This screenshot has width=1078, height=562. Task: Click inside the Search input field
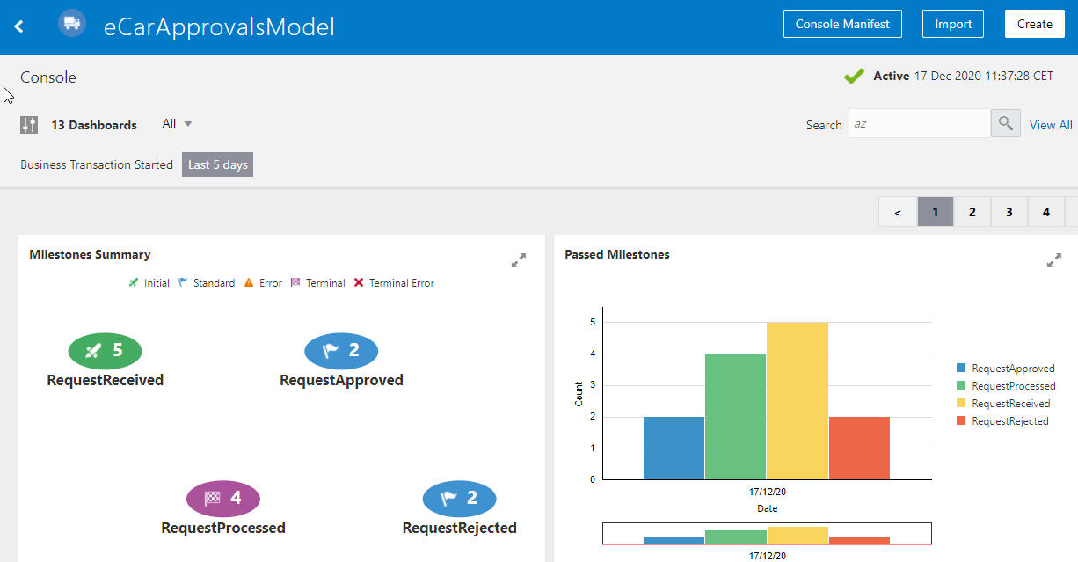pyautogui.click(x=919, y=122)
